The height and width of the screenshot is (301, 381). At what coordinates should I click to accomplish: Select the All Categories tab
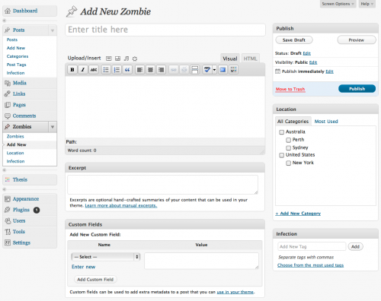tap(293, 122)
